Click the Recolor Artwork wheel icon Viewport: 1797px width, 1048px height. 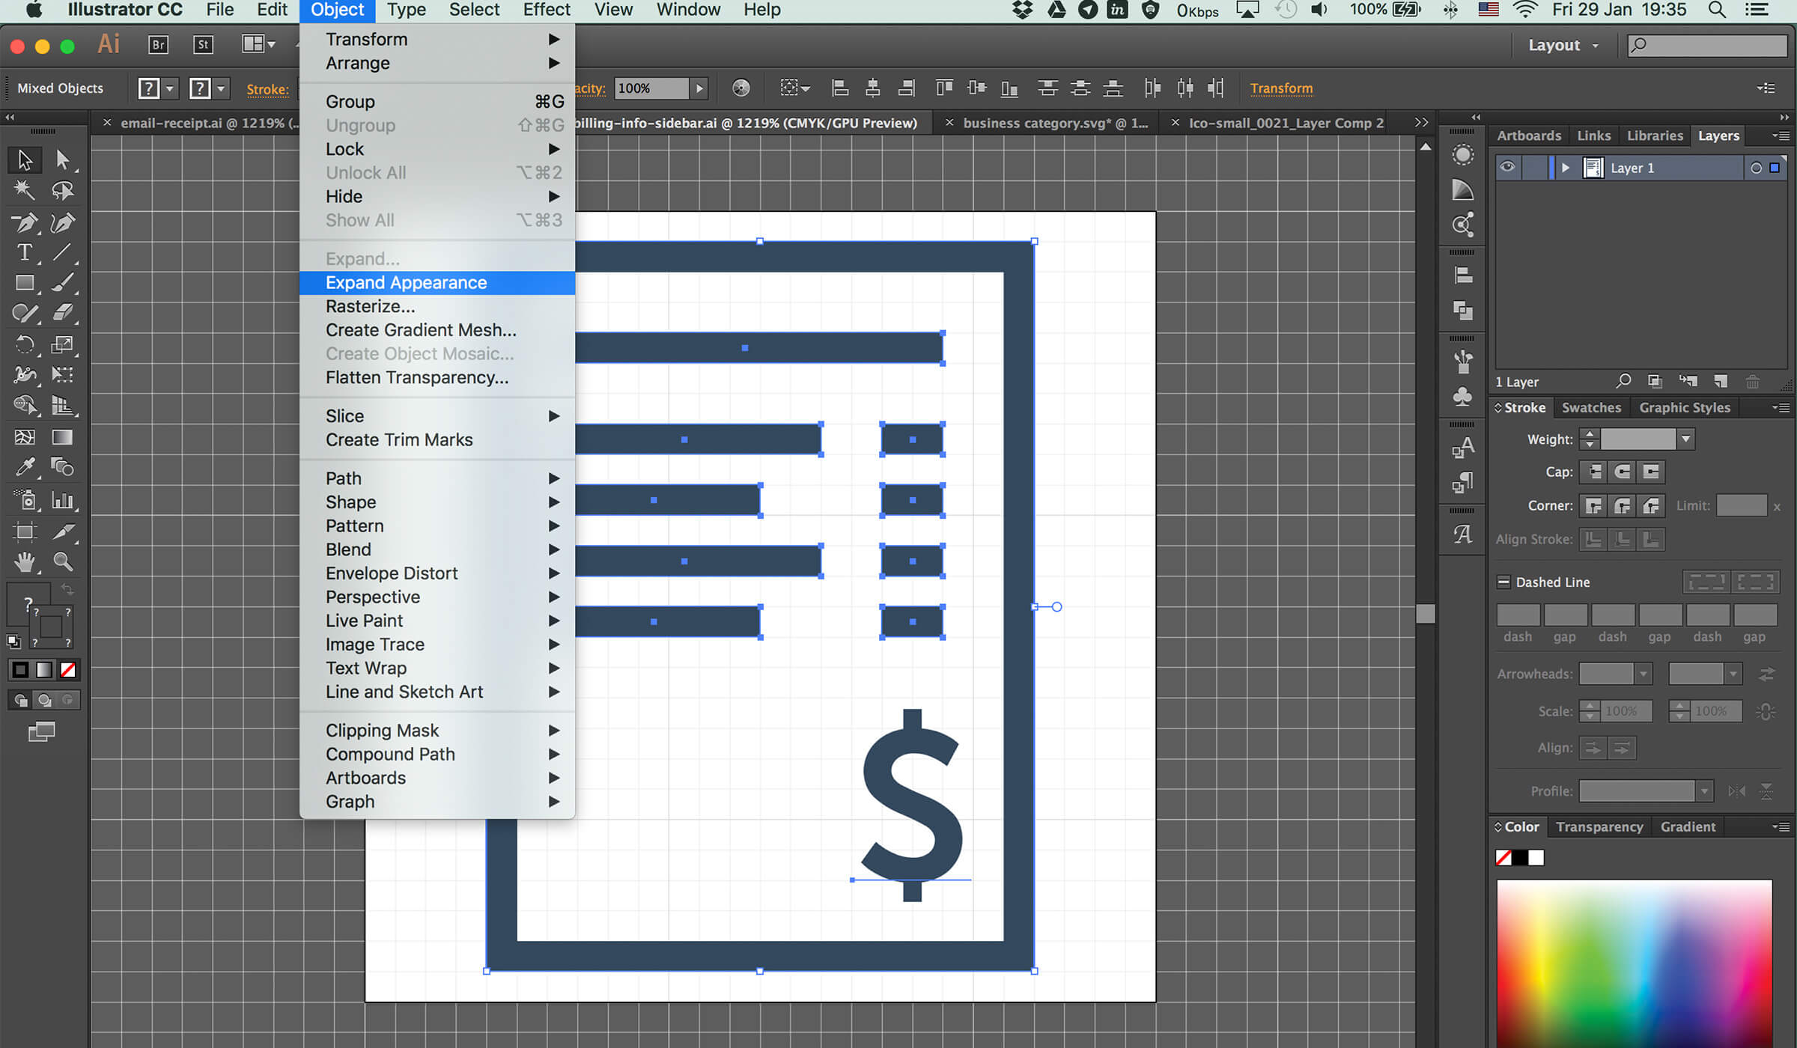pyautogui.click(x=741, y=88)
